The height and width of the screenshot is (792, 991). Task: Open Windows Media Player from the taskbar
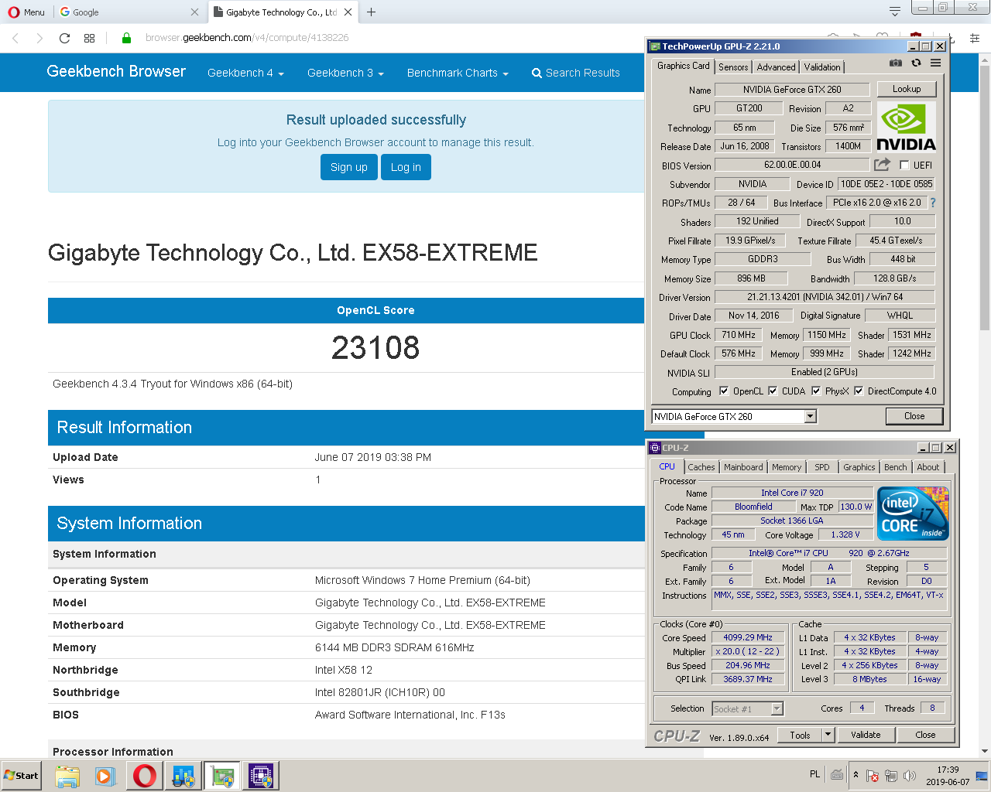pos(105,776)
